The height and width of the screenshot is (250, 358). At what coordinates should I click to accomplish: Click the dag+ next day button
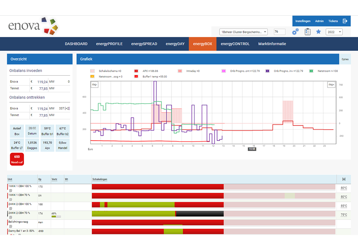(331, 85)
